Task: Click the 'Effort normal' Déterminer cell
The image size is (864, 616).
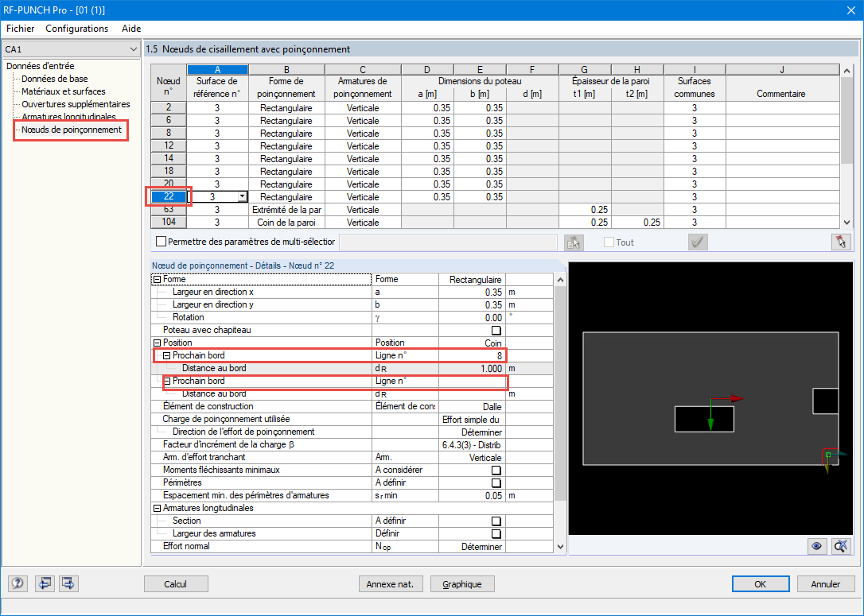Action: (x=473, y=547)
